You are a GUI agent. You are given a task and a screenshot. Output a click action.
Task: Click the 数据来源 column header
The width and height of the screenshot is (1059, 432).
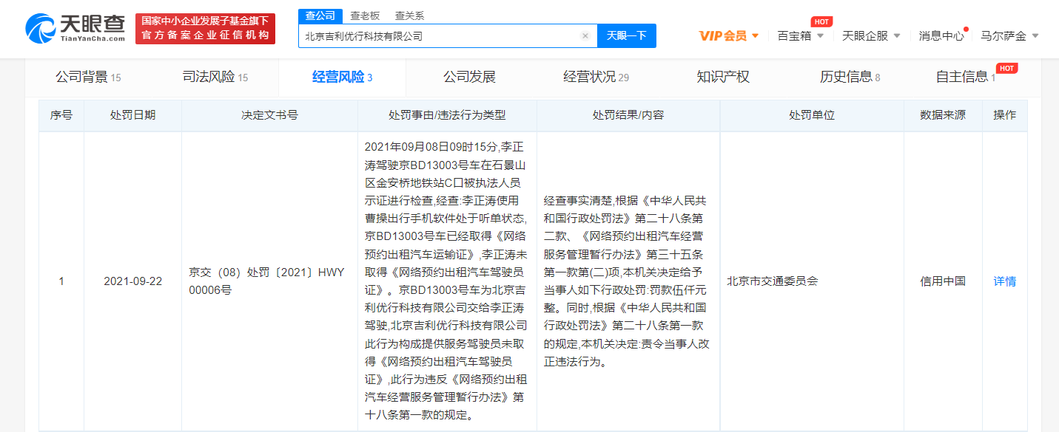point(943,115)
